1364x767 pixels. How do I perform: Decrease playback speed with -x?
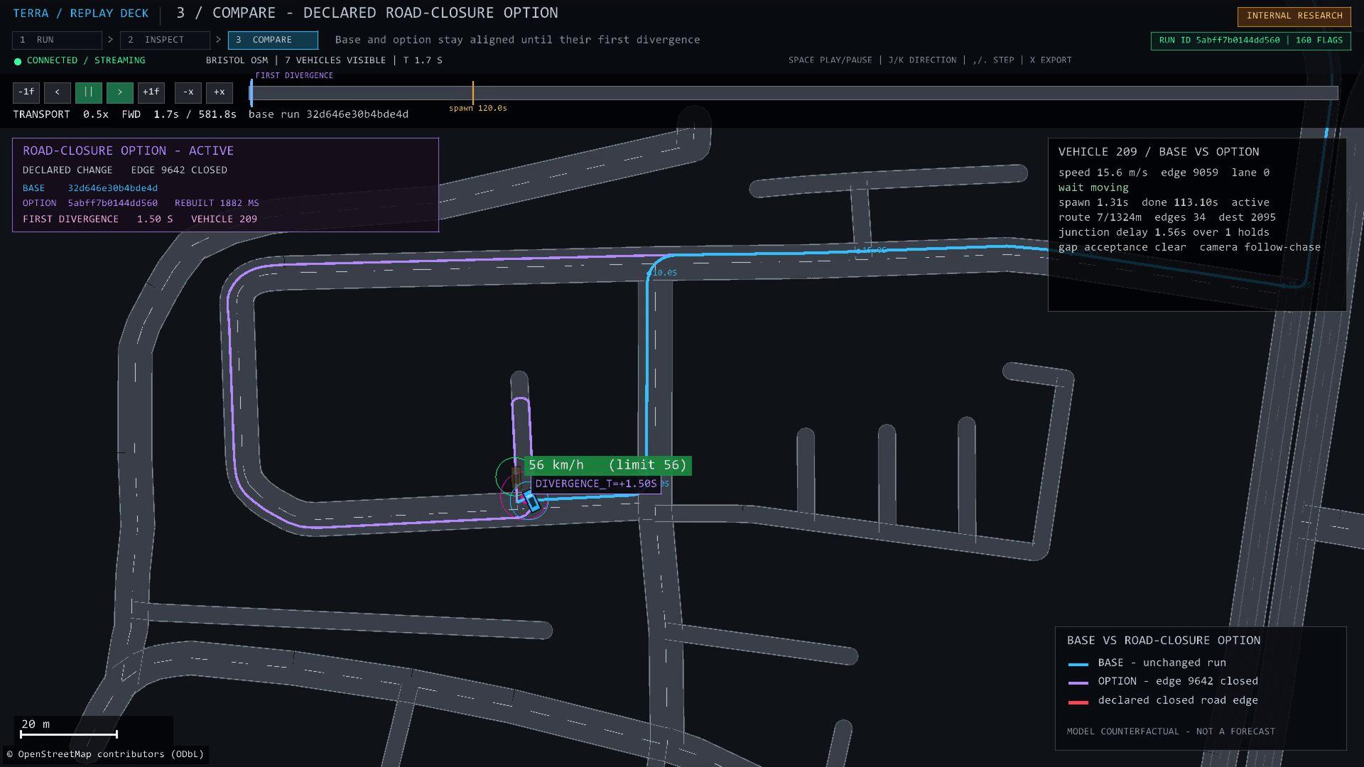(x=188, y=92)
